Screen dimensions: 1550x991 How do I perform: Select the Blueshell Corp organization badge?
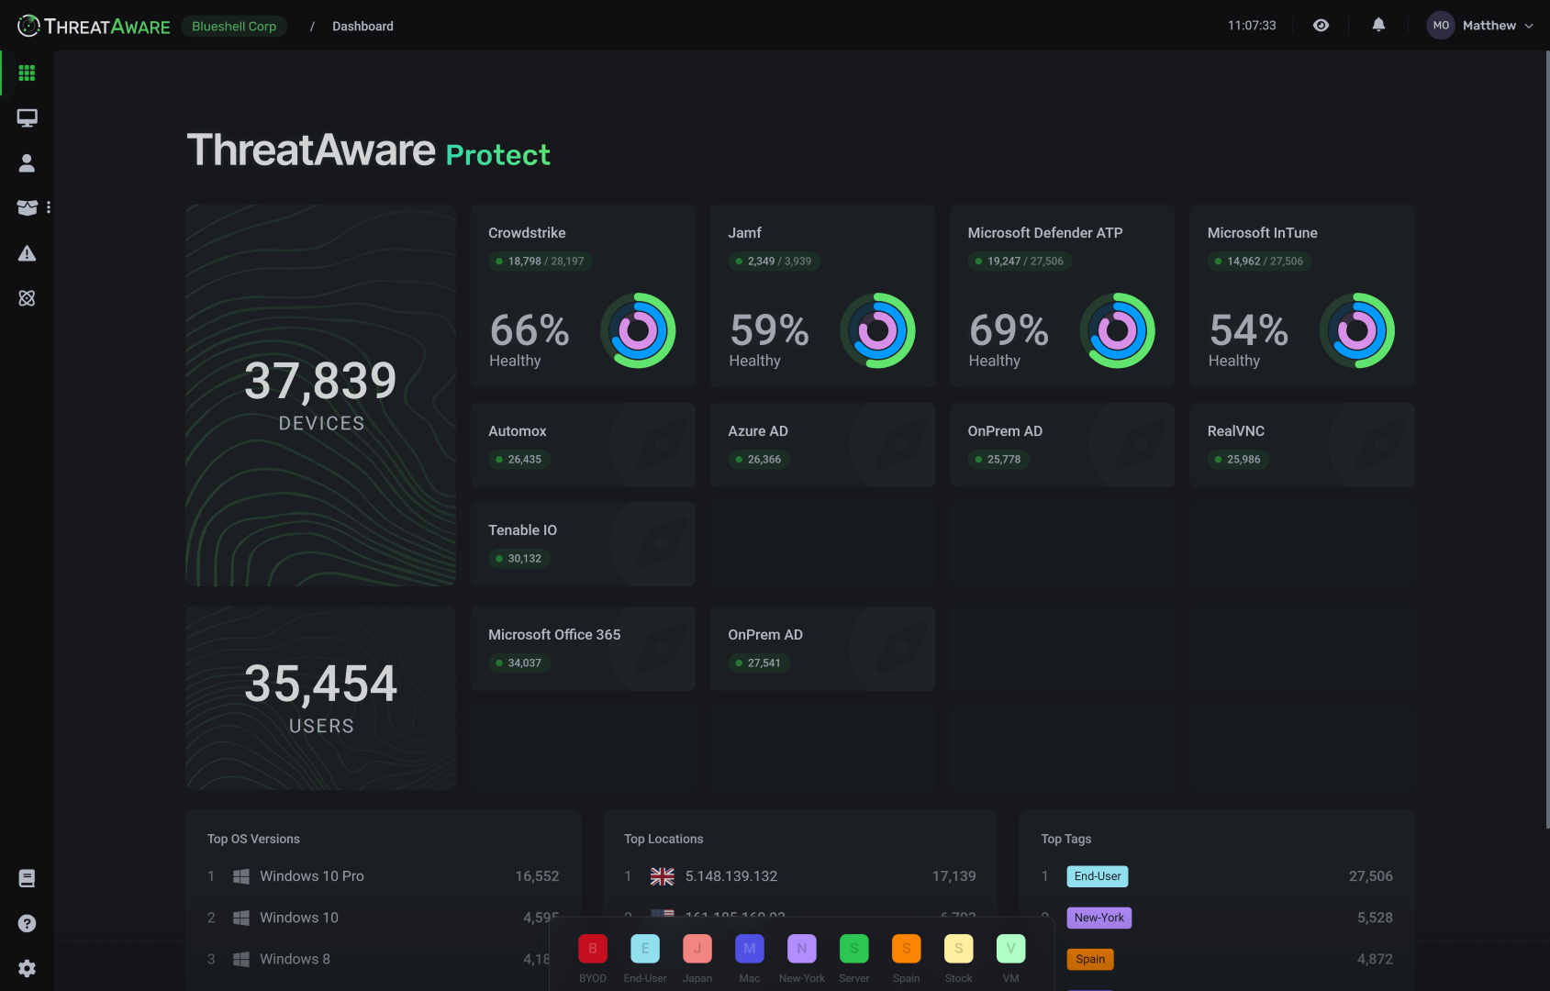[234, 27]
